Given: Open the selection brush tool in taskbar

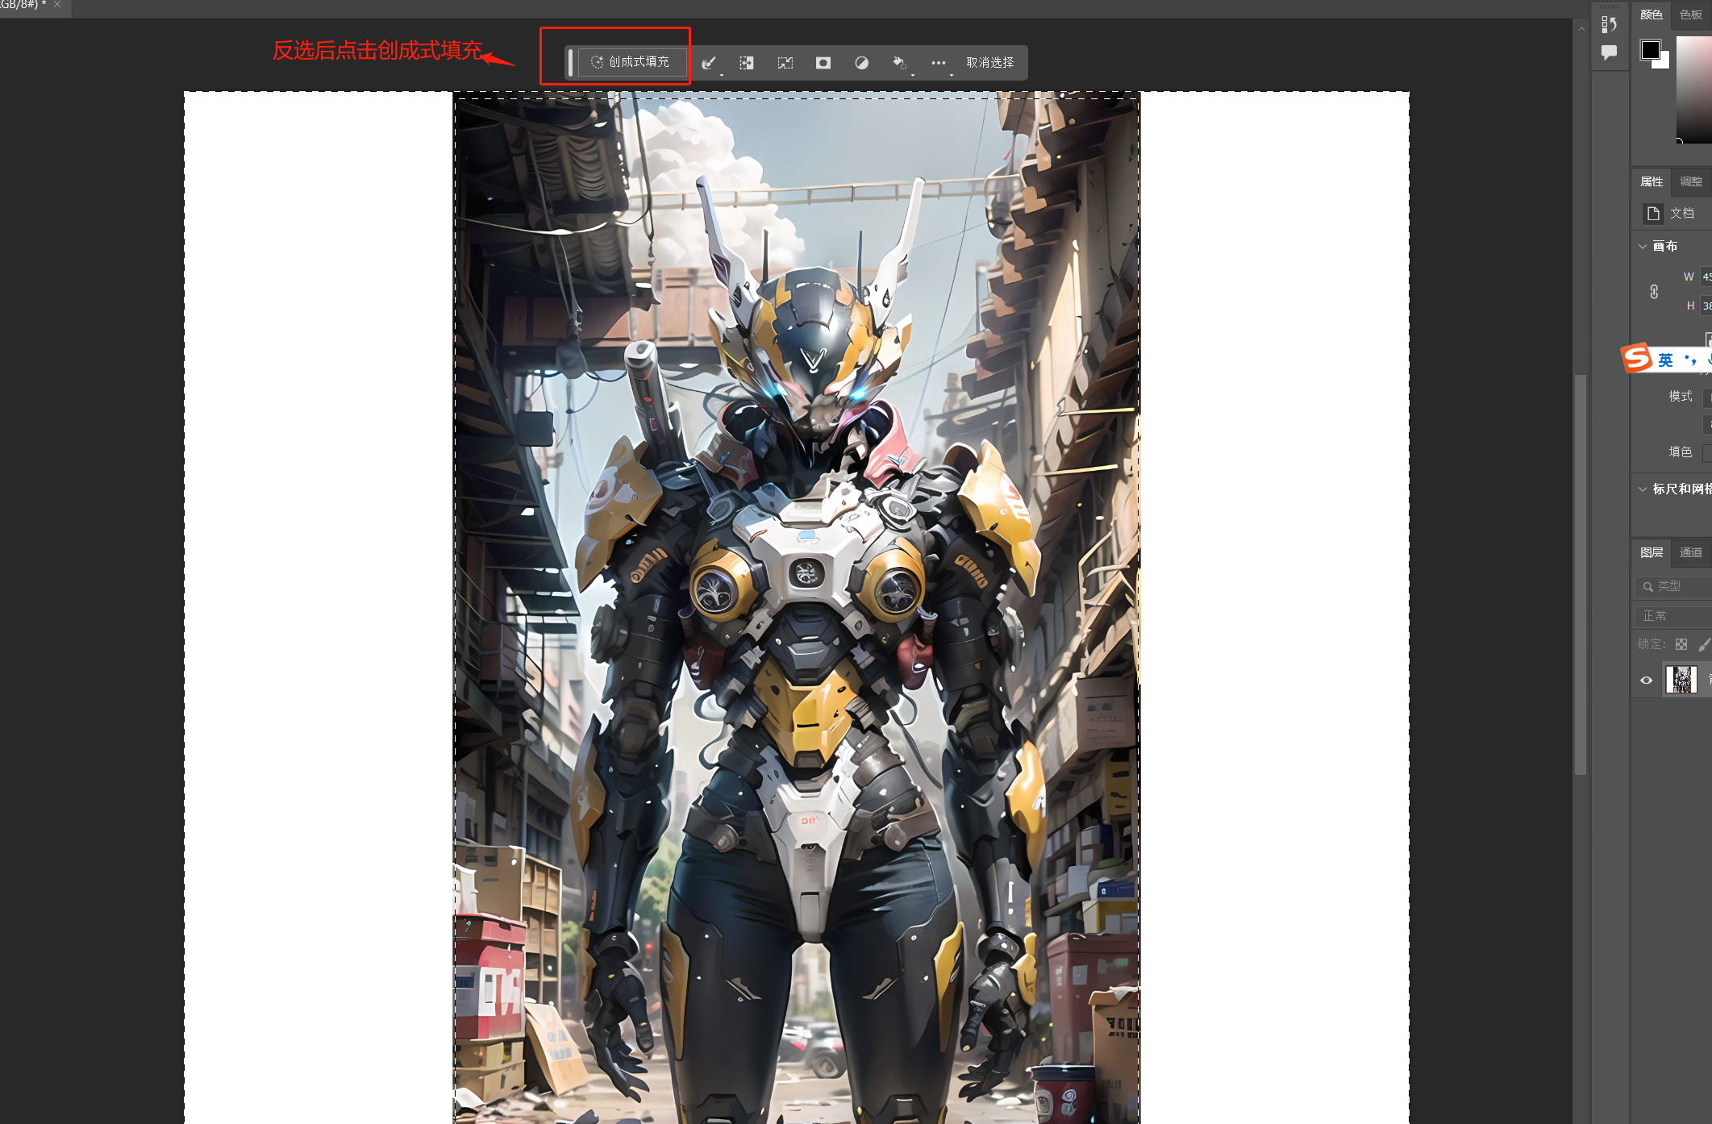Looking at the screenshot, I should tap(708, 63).
